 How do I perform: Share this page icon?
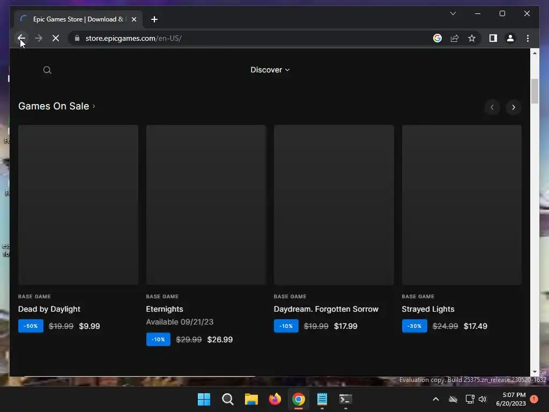(x=455, y=38)
